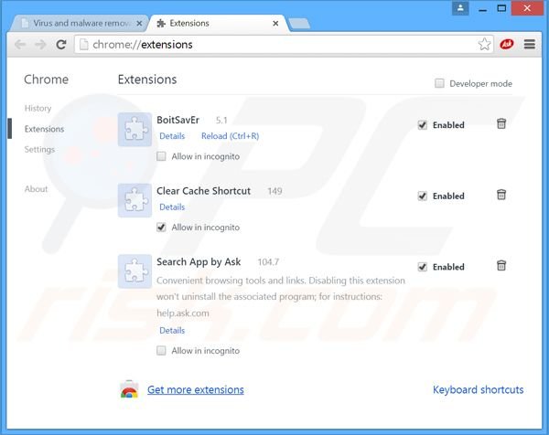Image resolution: width=549 pixels, height=435 pixels.
Task: Uncheck incognito for Clear Cache Shortcut
Action: (161, 227)
